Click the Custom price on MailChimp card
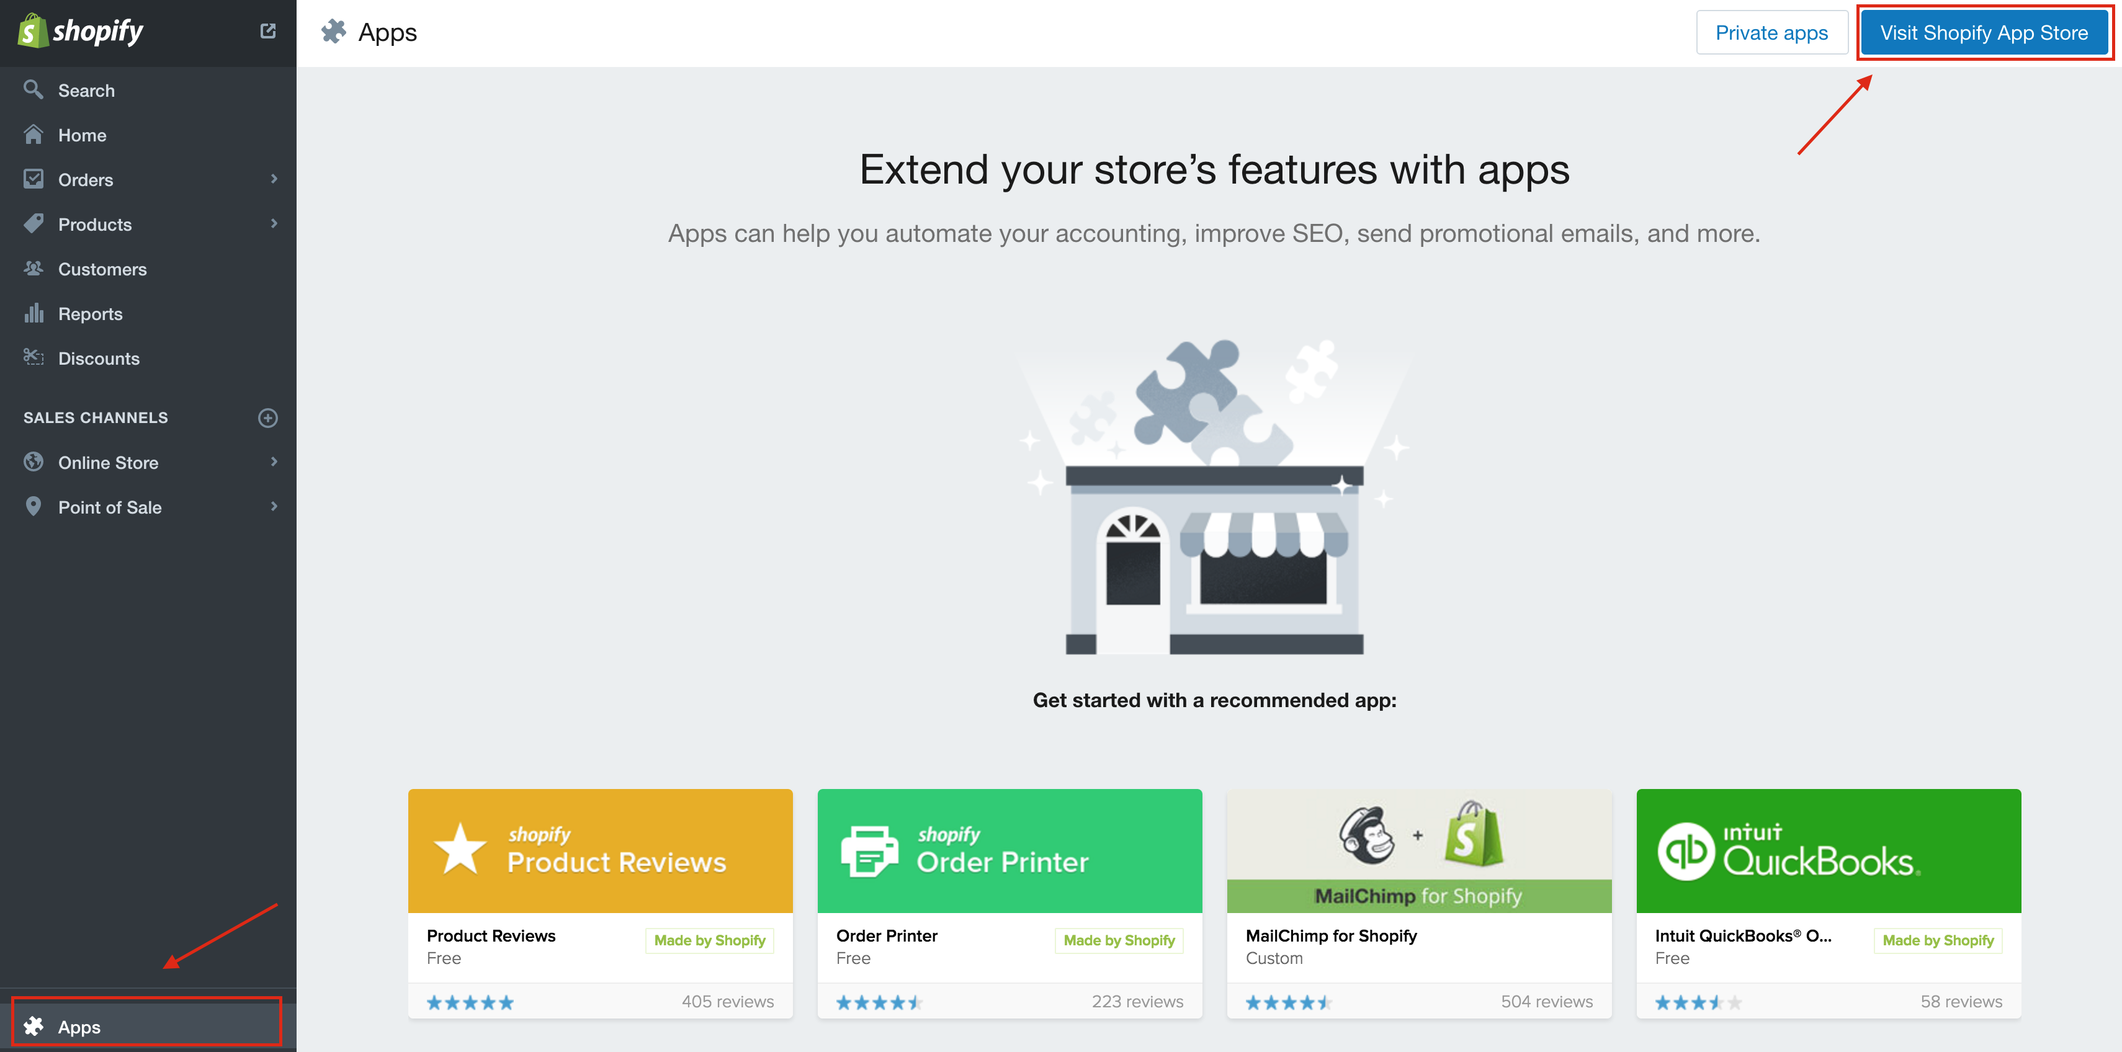 [x=1274, y=958]
